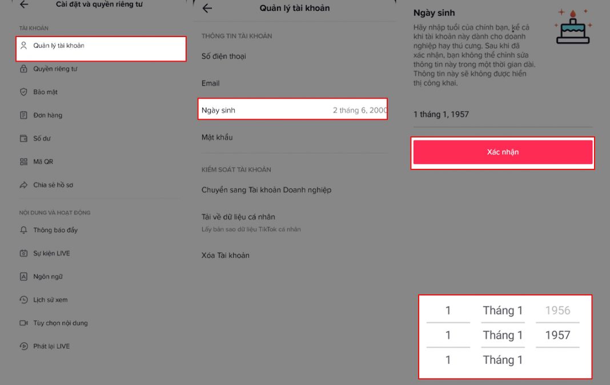Image resolution: width=610 pixels, height=385 pixels.
Task: Click the Chia sẻ hồ sơ share icon
Action: (23, 185)
